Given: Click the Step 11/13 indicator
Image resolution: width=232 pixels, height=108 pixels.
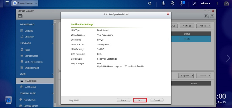Looking at the screenshot, I should pos(74,100).
